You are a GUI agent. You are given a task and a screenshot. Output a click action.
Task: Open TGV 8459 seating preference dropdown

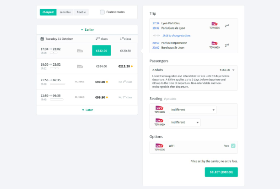pos(185,122)
